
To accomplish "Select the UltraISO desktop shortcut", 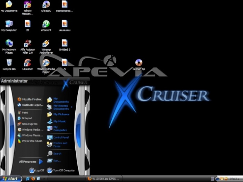I will click(x=46, y=7).
